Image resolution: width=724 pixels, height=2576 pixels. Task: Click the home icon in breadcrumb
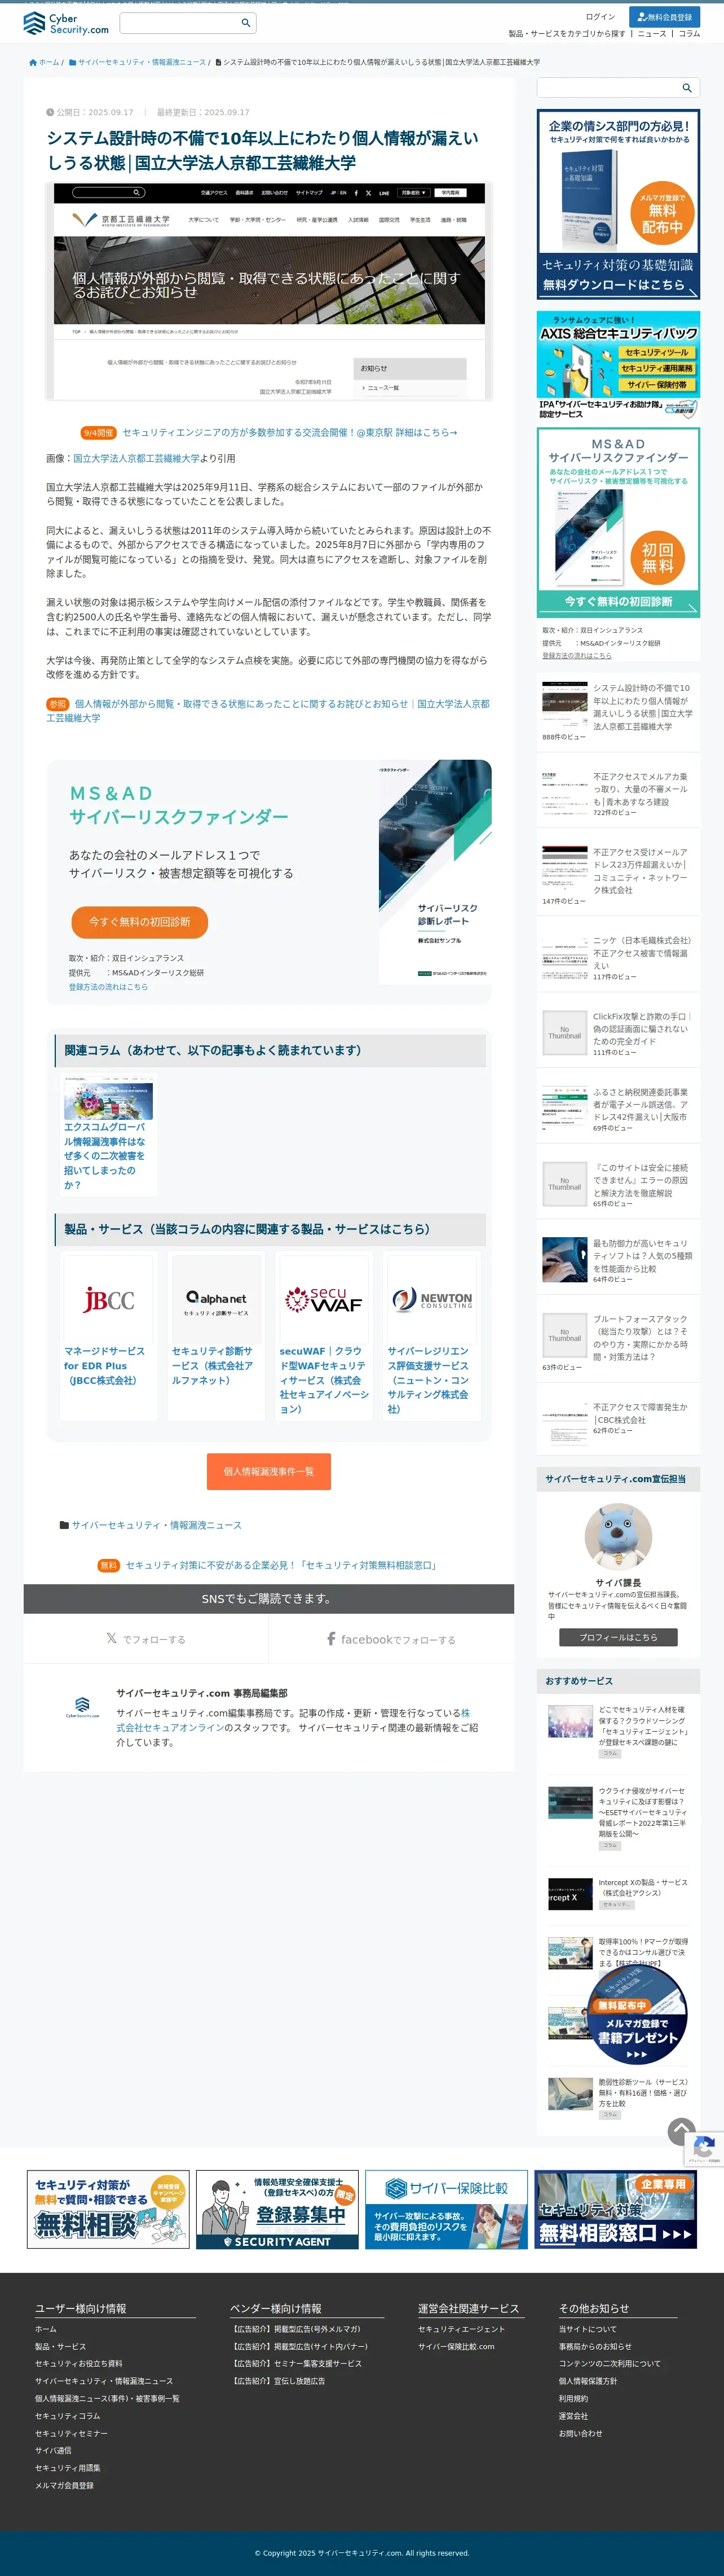pyautogui.click(x=33, y=62)
